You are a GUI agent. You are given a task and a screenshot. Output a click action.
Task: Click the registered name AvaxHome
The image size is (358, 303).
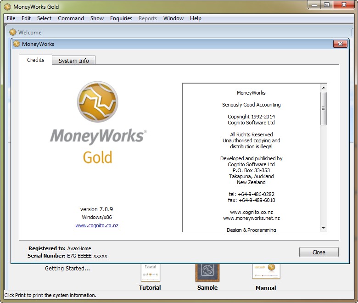(79, 248)
